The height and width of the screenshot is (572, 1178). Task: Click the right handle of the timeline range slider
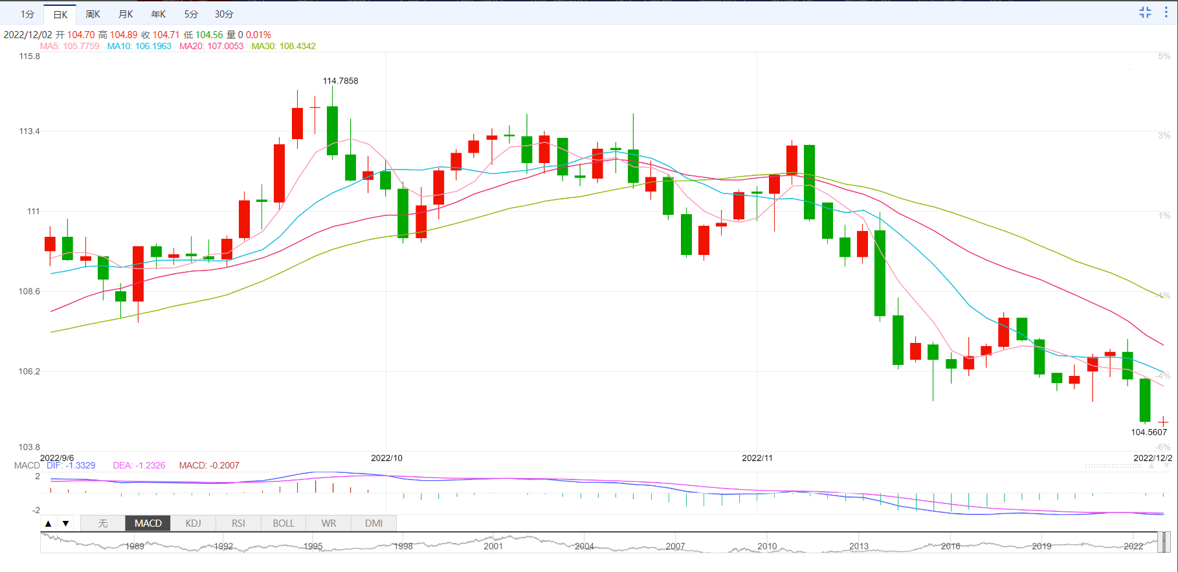(1168, 542)
